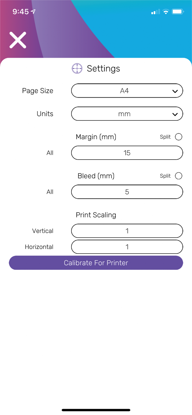
Task: Tap the Wi-Fi status icon
Action: pyautogui.click(x=166, y=12)
